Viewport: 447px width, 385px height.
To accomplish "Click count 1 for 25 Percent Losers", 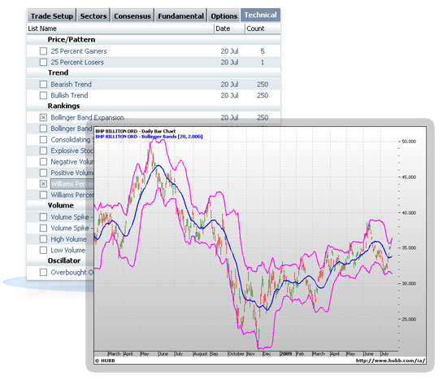I will pyautogui.click(x=263, y=62).
